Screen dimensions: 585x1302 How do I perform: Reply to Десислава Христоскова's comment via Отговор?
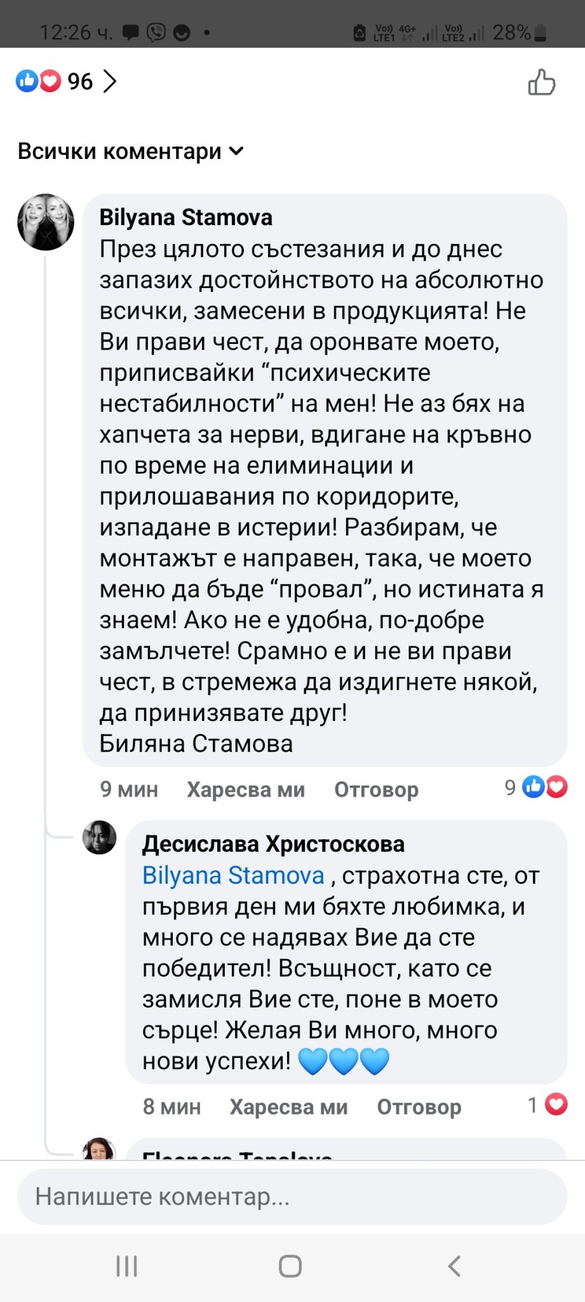tap(419, 1107)
